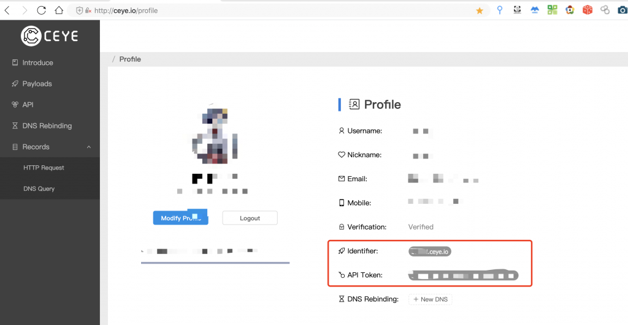Open the grey clover extension icon
The image size is (628, 325).
(x=605, y=10)
